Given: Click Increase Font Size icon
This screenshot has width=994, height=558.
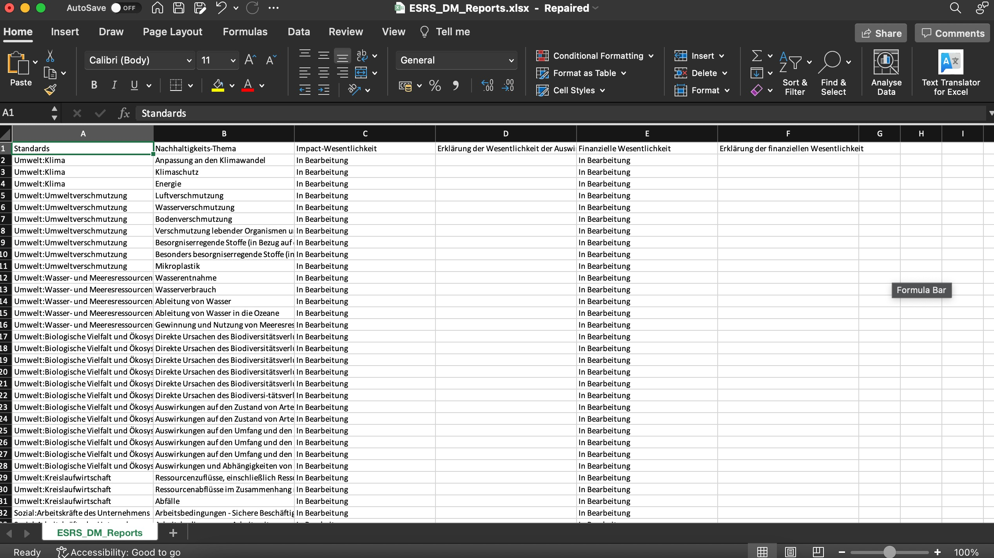Looking at the screenshot, I should (x=250, y=60).
